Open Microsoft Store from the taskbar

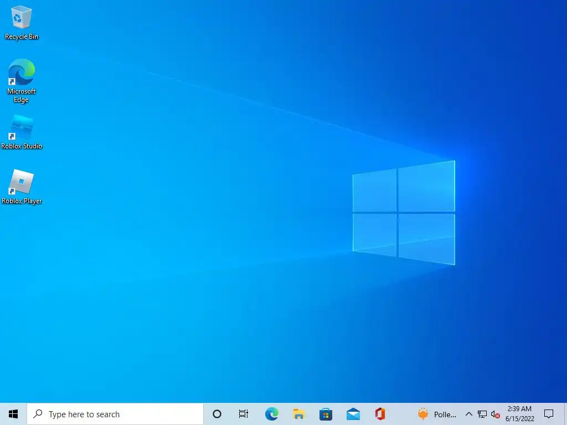[326, 414]
